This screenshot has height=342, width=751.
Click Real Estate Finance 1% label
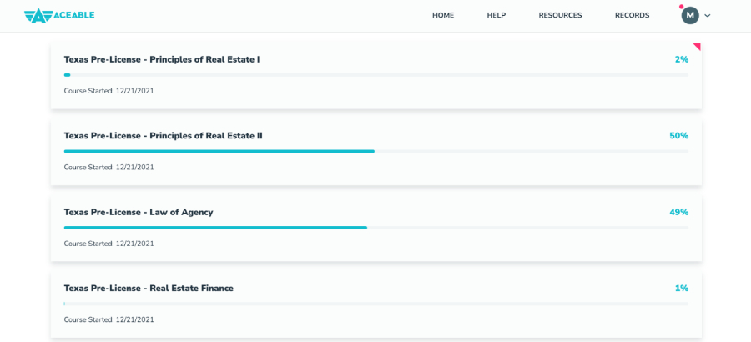coord(682,289)
